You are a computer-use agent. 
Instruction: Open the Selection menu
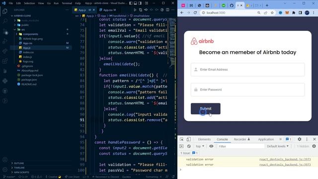(29, 3)
